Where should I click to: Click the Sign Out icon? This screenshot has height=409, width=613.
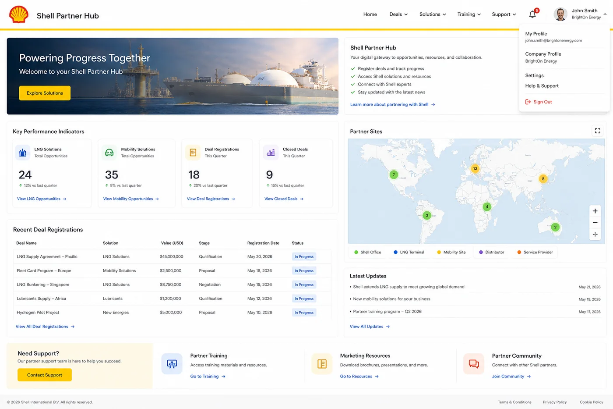(528, 102)
